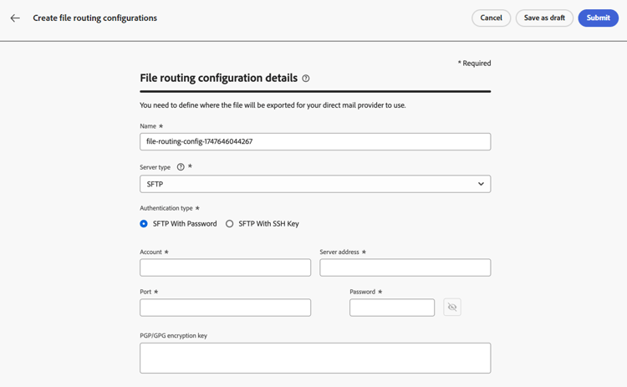Click the Create file routing configurations title
This screenshot has height=387, width=627.
[x=94, y=18]
